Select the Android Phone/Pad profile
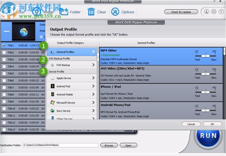Screen dimensions: 226x156 (161, 111)
